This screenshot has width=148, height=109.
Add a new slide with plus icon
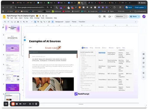pyautogui.click(x=8, y=22)
